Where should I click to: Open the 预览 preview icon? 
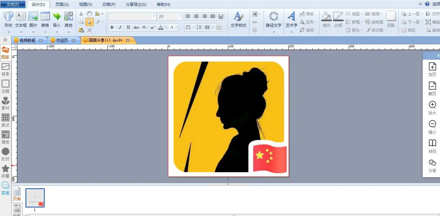click(432, 147)
